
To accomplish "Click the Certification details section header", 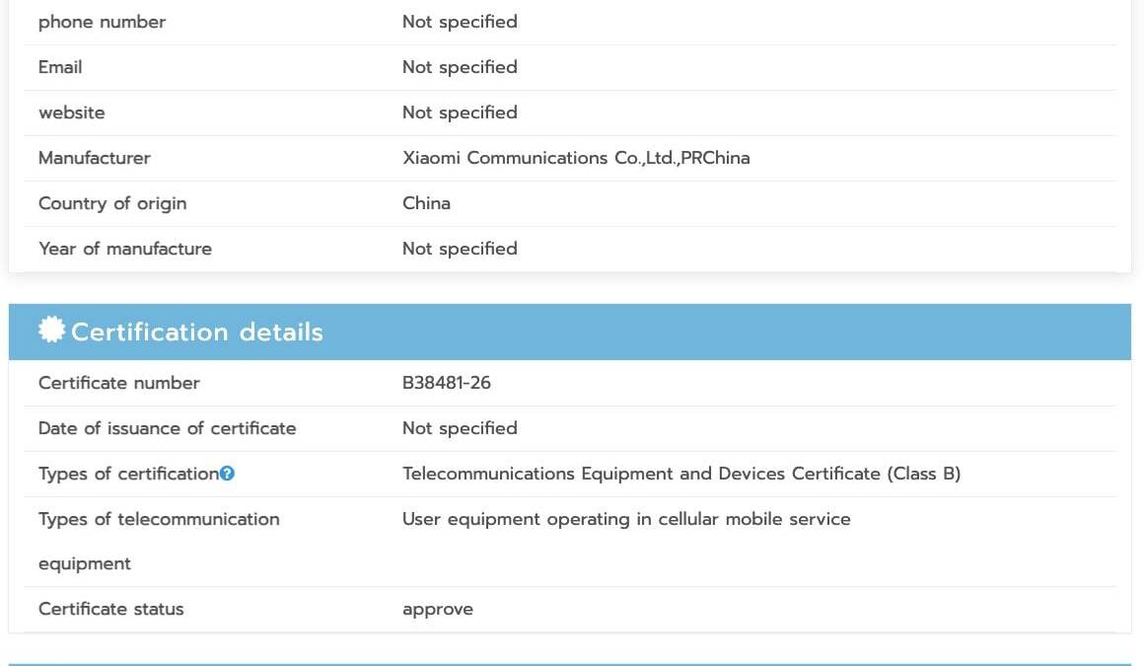I will [x=570, y=332].
